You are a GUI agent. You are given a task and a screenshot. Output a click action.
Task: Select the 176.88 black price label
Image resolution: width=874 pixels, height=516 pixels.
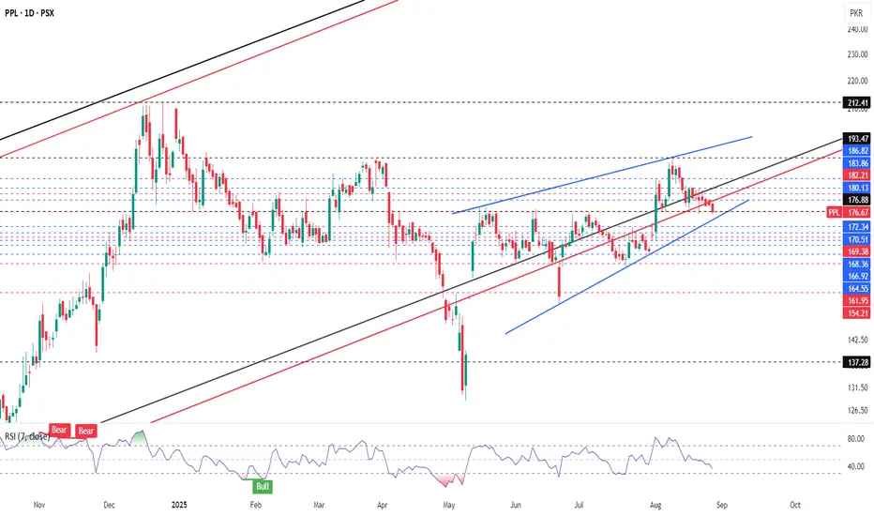pyautogui.click(x=857, y=200)
